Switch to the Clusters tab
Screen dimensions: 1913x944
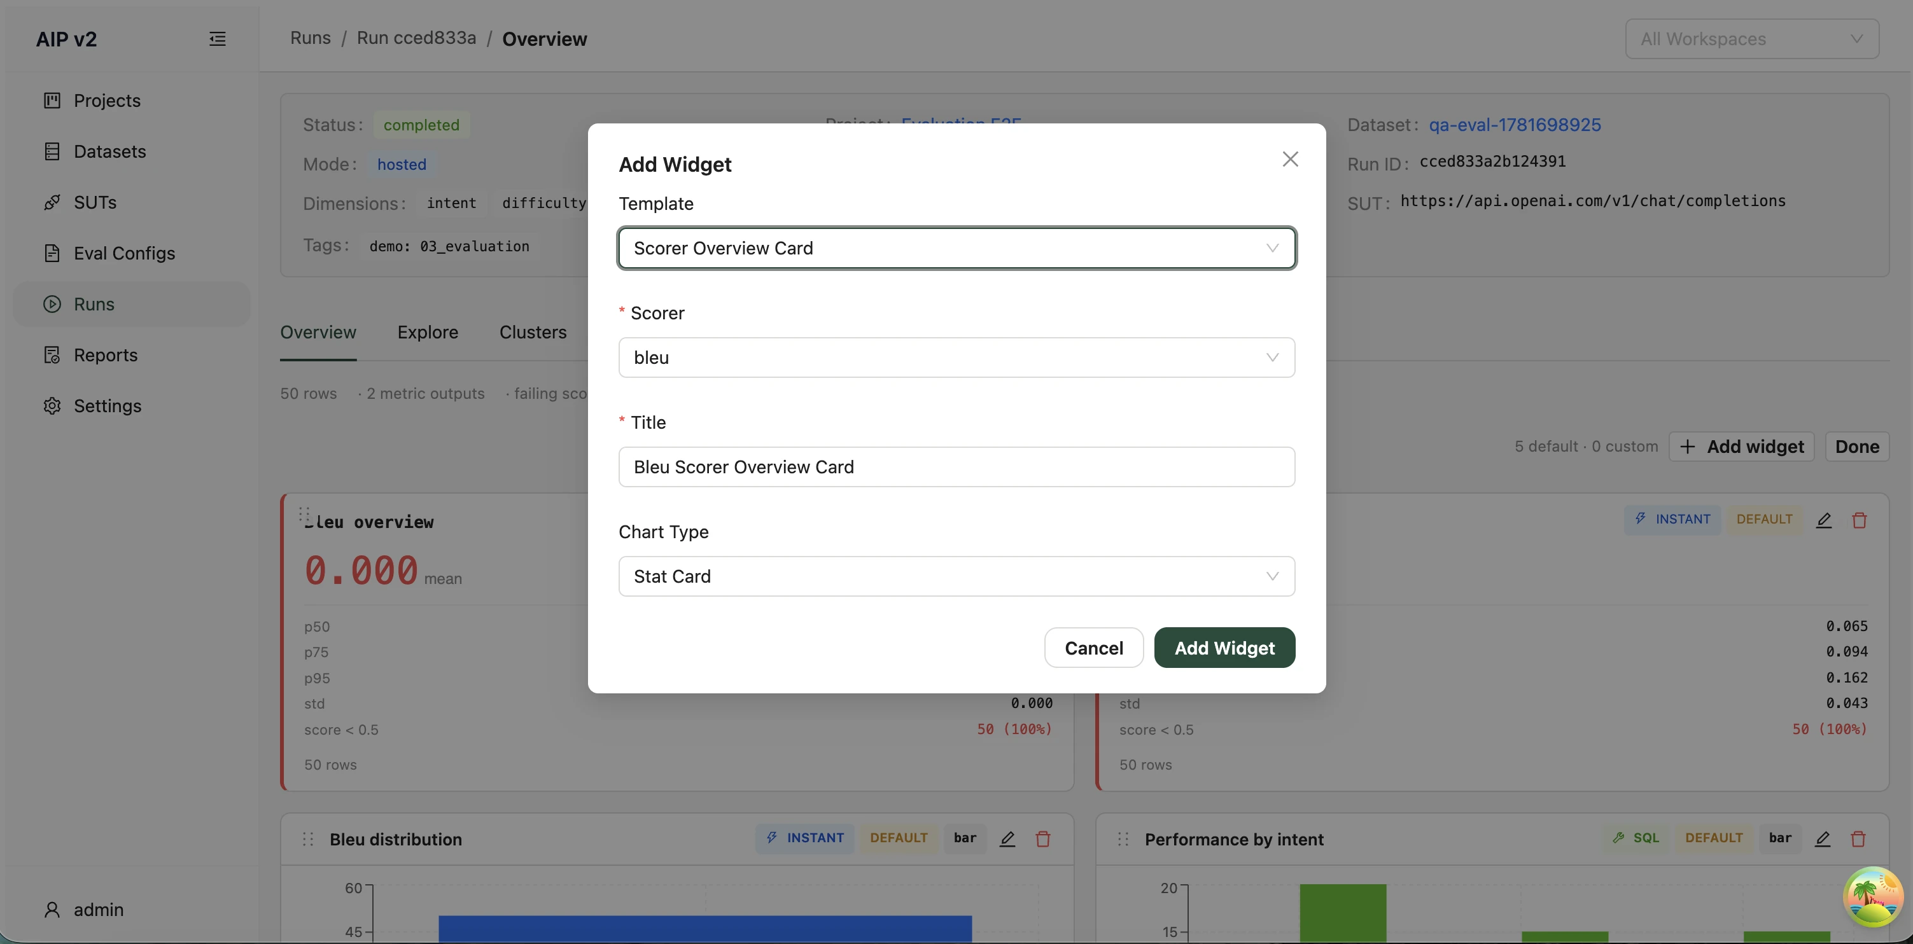pos(533,332)
